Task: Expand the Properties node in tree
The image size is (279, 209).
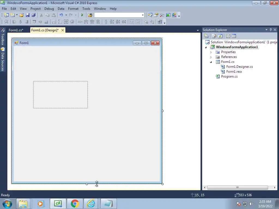Action: pyautogui.click(x=211, y=52)
